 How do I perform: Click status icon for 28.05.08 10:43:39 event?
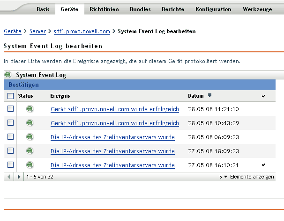(x=30, y=123)
